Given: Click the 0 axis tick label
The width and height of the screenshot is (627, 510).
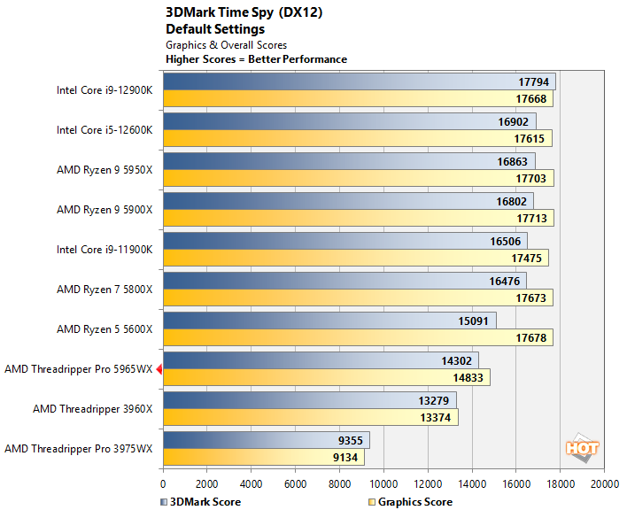Looking at the screenshot, I should point(163,484).
